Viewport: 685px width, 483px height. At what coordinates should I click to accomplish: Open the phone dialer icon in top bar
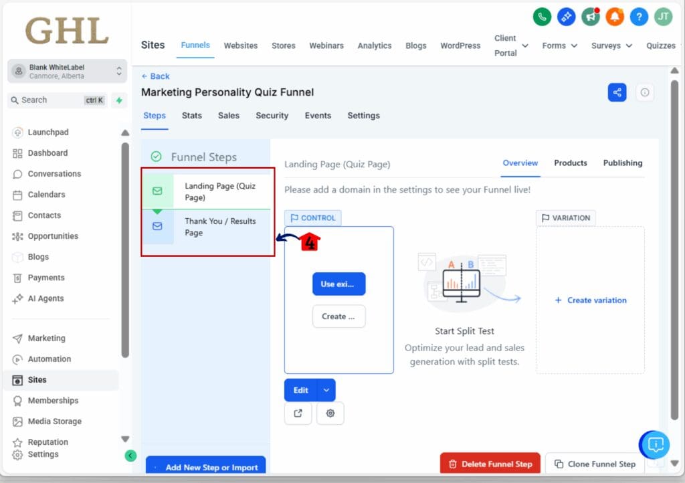pyautogui.click(x=542, y=17)
